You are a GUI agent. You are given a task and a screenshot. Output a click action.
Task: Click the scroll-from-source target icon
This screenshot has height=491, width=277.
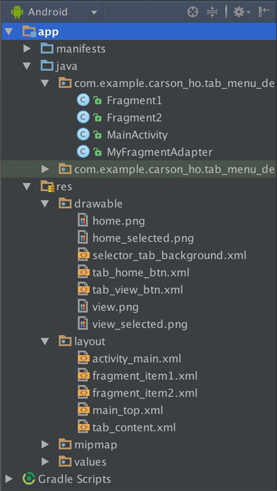tap(193, 12)
